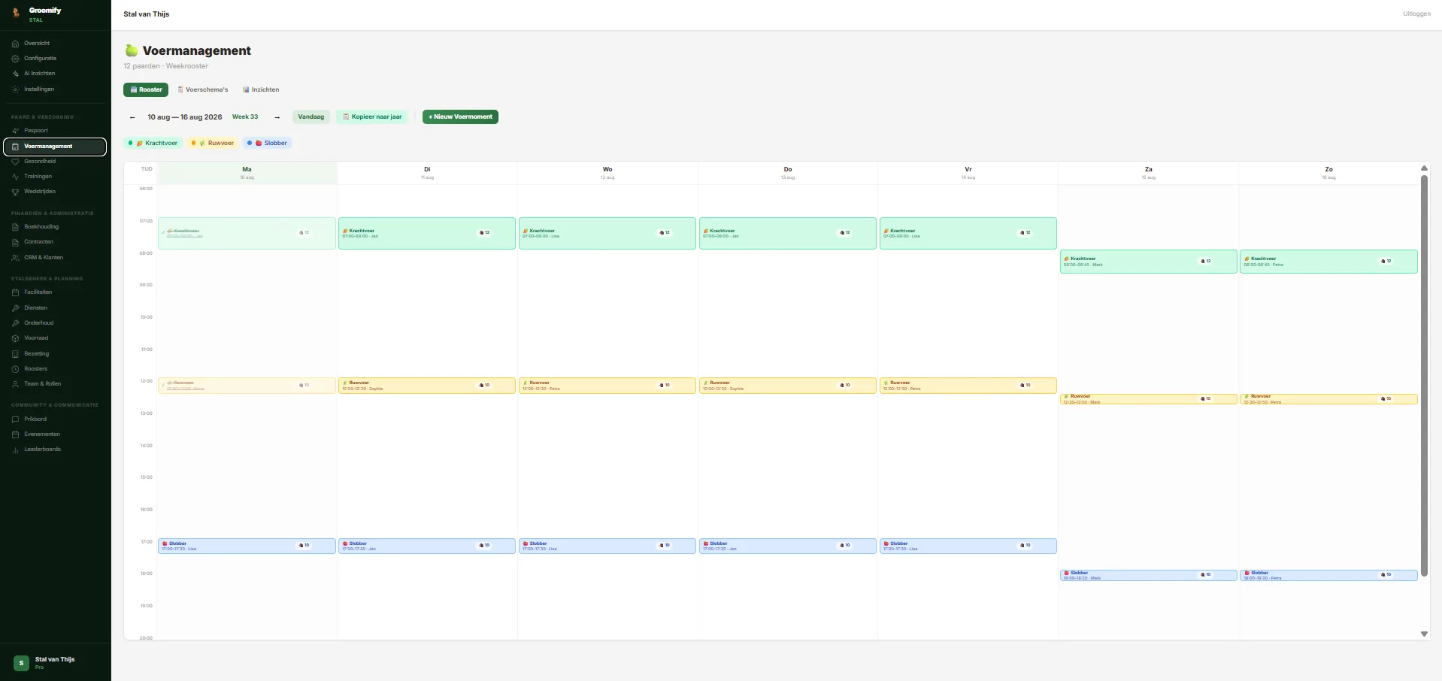The height and width of the screenshot is (681, 1442).
Task: Open Stal van Thijs profile at sidebar bottom
Action: (x=56, y=662)
